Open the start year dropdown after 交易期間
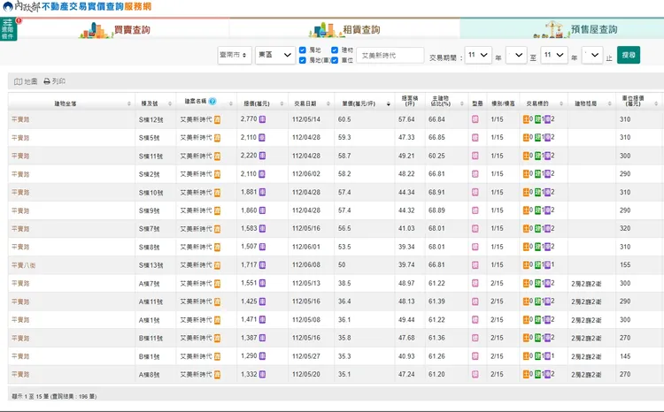The width and height of the screenshot is (664, 412). pyautogui.click(x=478, y=55)
